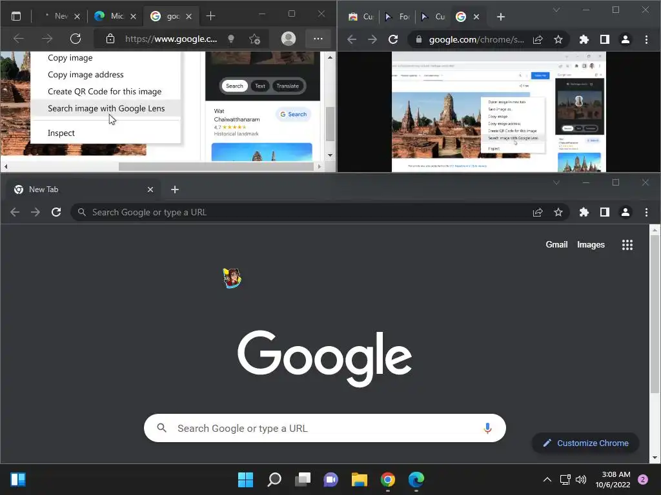
Task: Click bottom Chrome page scrollbar thumb
Action: (655, 315)
